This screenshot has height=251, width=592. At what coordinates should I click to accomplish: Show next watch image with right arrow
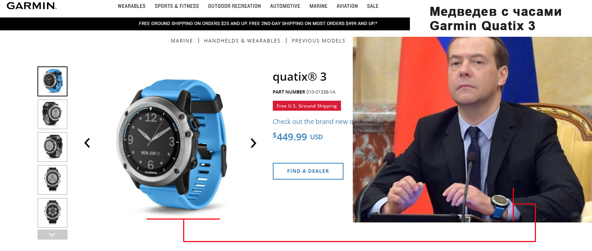click(253, 143)
